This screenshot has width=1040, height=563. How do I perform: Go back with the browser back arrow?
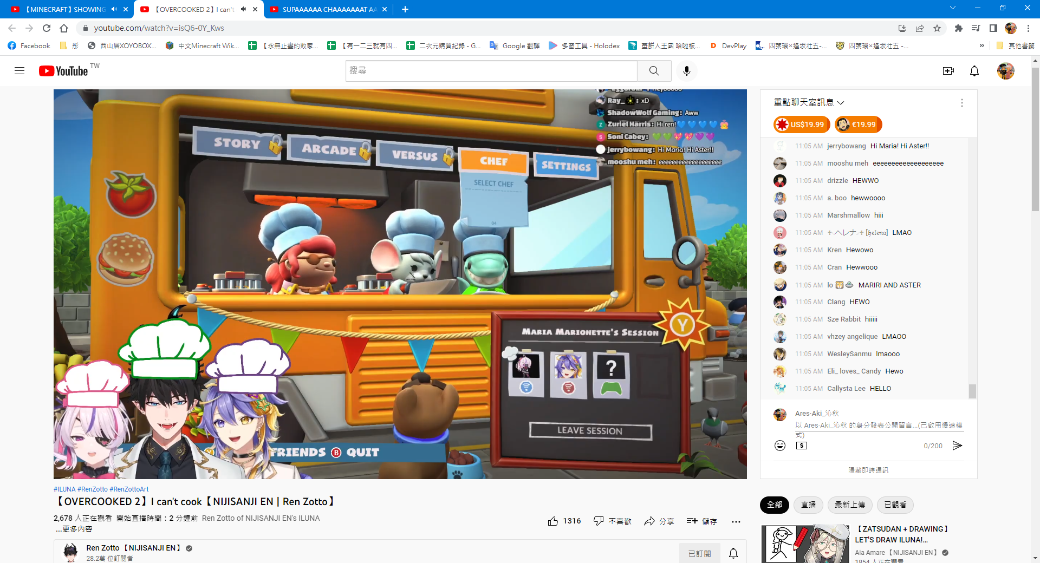[12, 28]
